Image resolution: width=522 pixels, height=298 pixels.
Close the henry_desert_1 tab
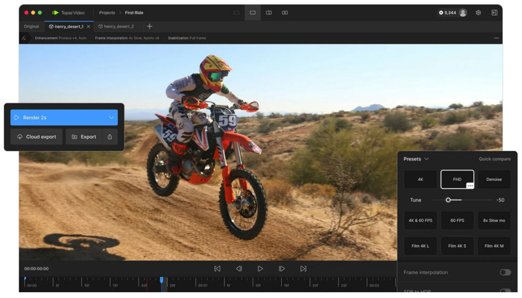pos(88,26)
